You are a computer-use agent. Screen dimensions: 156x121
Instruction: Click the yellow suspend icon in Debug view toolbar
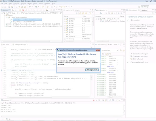[20, 10]
